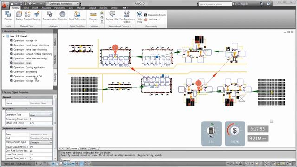This screenshot has height=167, width=297.
Task: Open the Stations side tab
Action: 55,42
